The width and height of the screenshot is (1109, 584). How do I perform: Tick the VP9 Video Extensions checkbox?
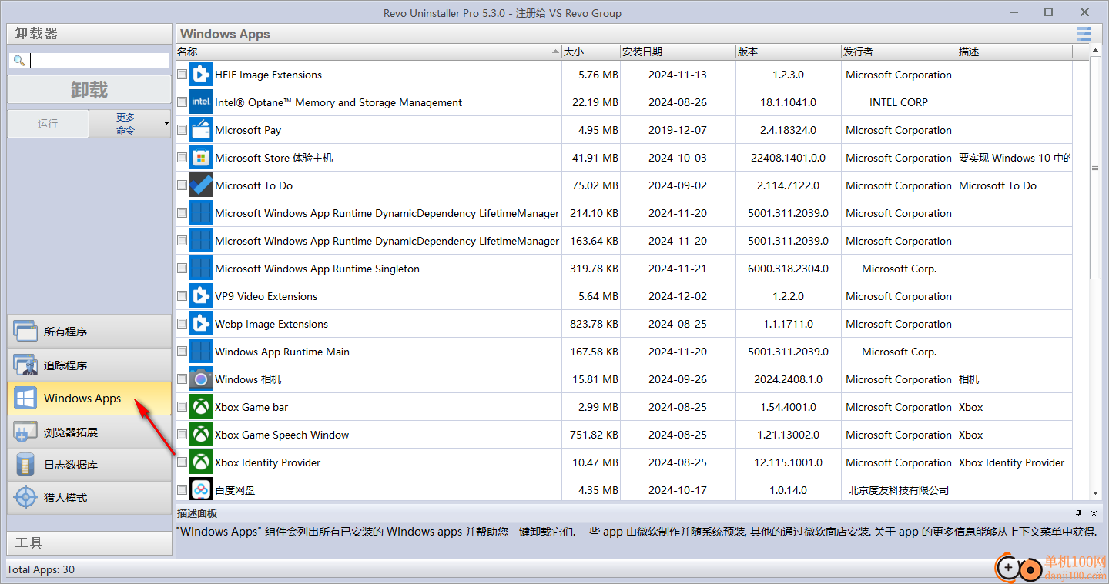click(x=182, y=296)
